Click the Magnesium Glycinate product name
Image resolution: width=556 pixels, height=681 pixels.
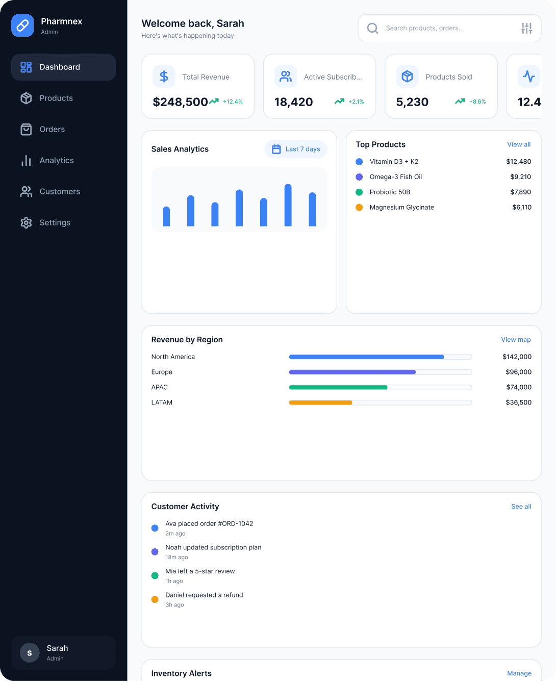coord(402,208)
